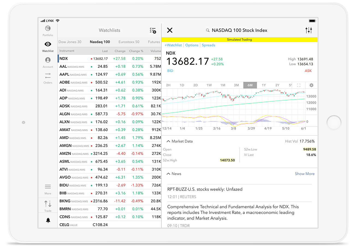Select the 1D chart timeframe
Image resolution: width=355 pixels, height=246 pixels.
click(182, 85)
